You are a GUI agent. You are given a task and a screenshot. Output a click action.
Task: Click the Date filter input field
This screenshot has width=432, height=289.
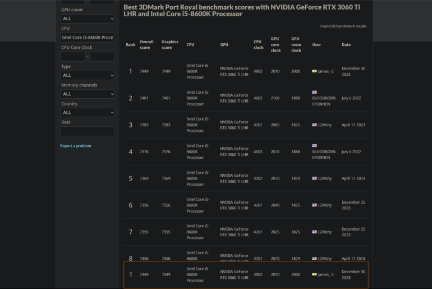tap(88, 131)
